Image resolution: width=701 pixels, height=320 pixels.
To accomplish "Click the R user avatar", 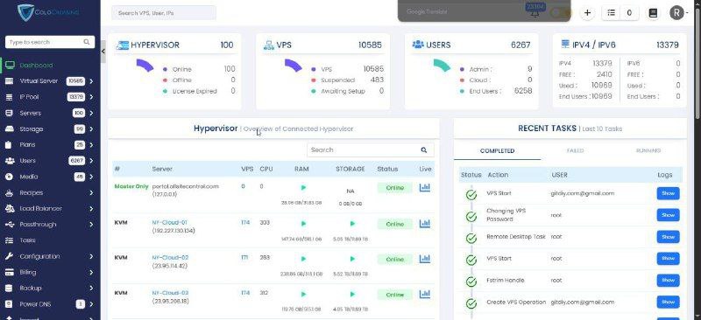I will click(x=676, y=13).
